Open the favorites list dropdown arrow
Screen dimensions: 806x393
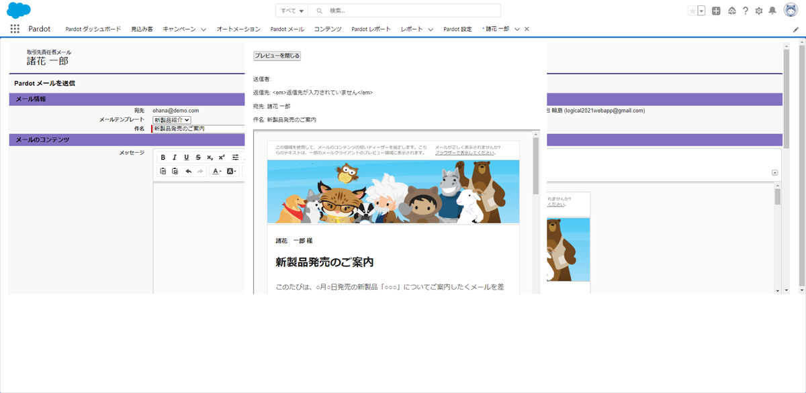(701, 11)
